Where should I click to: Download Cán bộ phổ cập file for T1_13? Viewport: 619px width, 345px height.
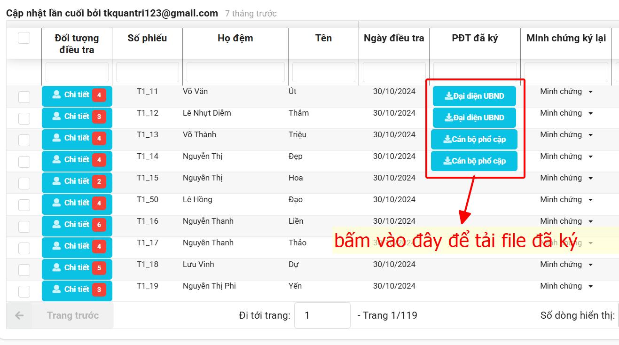474,140
